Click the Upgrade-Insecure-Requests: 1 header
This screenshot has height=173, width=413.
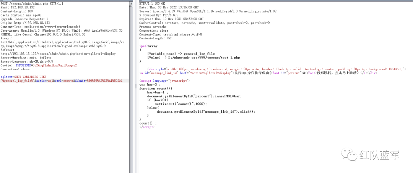[x=24, y=19]
